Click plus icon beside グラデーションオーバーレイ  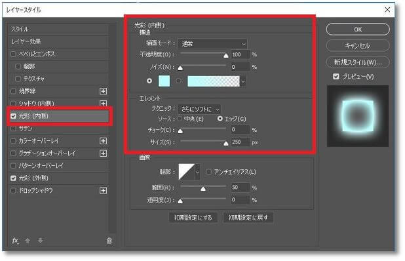coord(103,153)
